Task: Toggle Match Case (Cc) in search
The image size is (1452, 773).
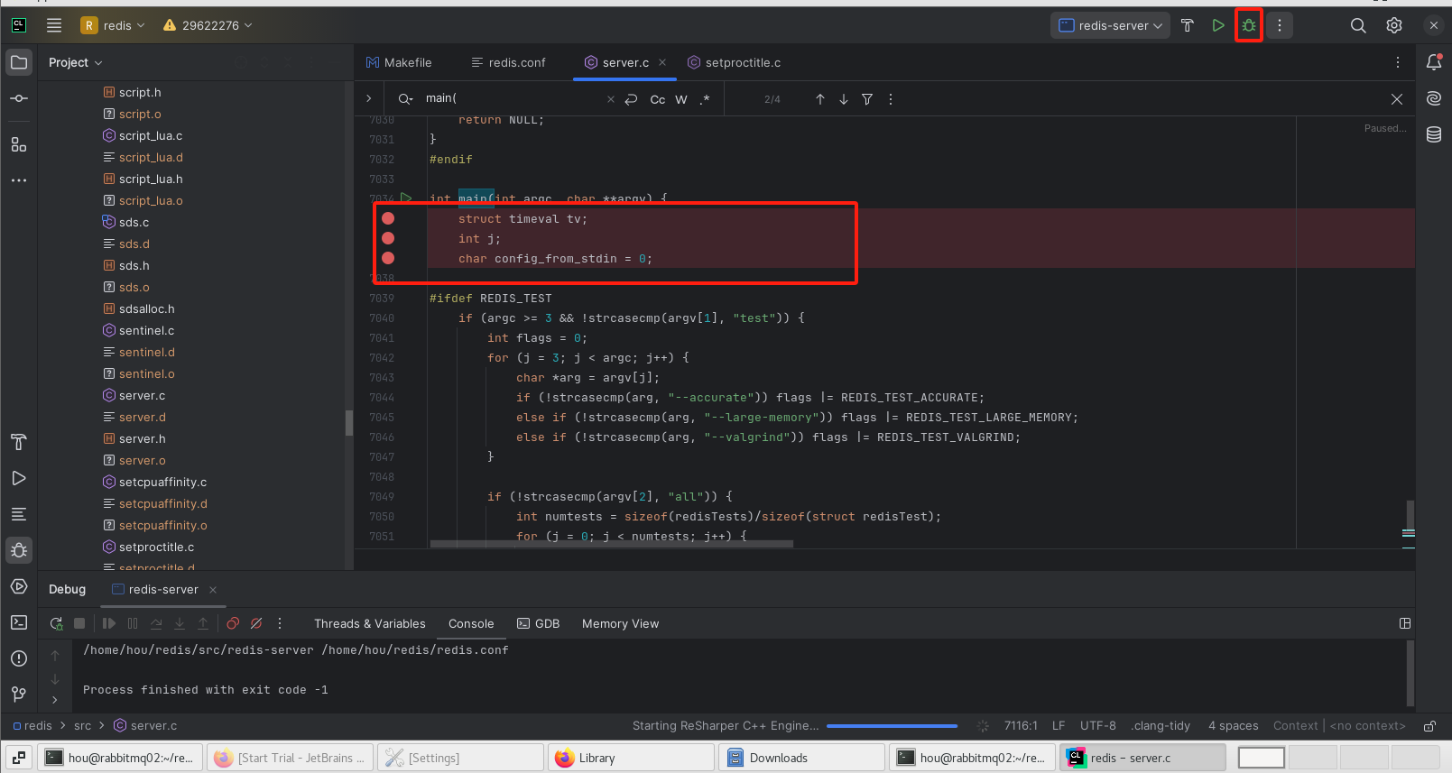Action: 658,99
